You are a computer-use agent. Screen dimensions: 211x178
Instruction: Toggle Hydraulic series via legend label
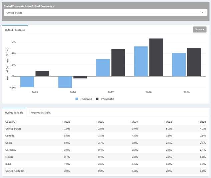pos(86,99)
